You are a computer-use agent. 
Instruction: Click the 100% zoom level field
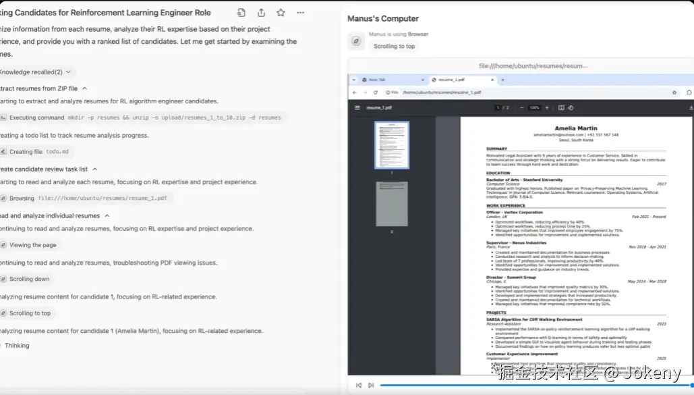point(534,108)
